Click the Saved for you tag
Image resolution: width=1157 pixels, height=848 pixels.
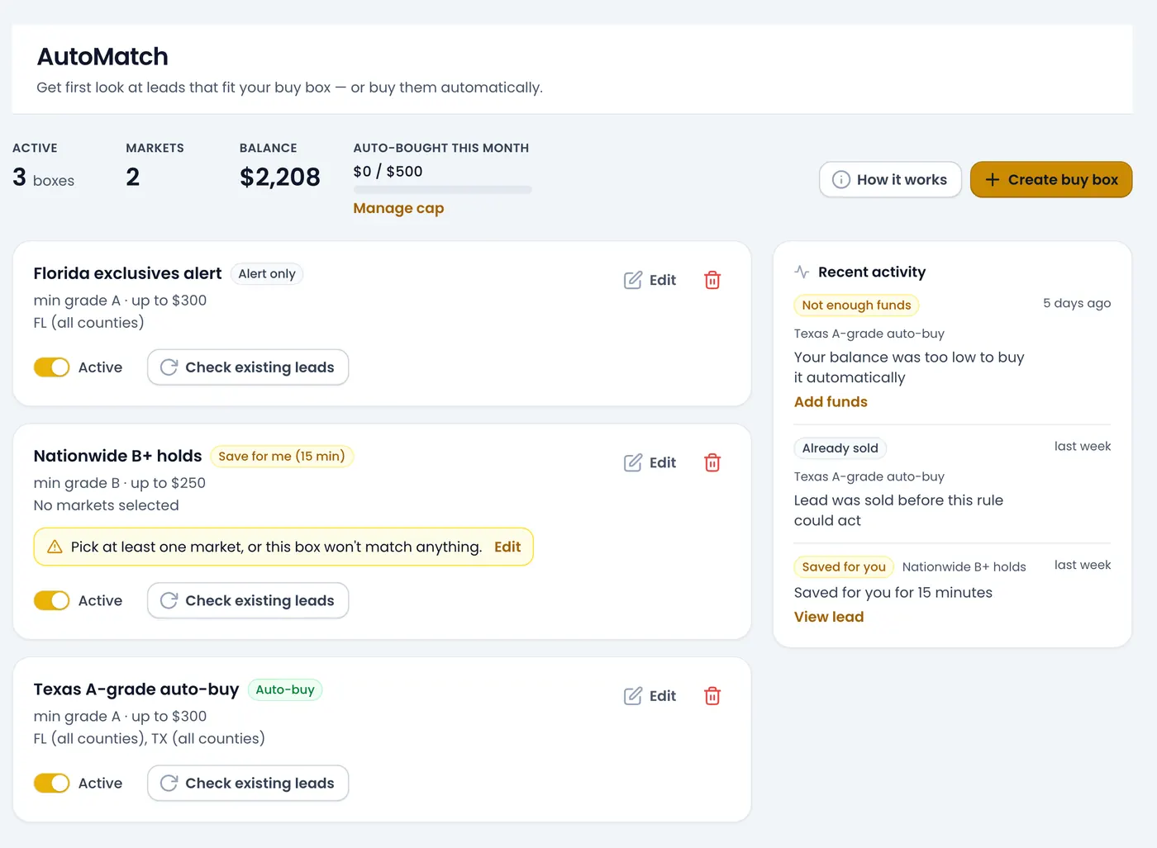pyautogui.click(x=844, y=567)
